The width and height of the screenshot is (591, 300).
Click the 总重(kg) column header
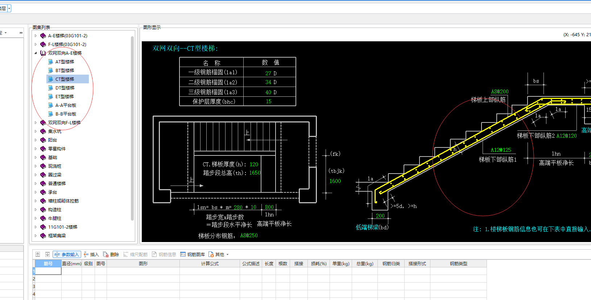point(365,263)
